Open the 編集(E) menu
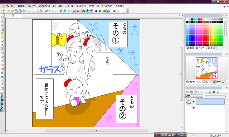 point(21,6)
